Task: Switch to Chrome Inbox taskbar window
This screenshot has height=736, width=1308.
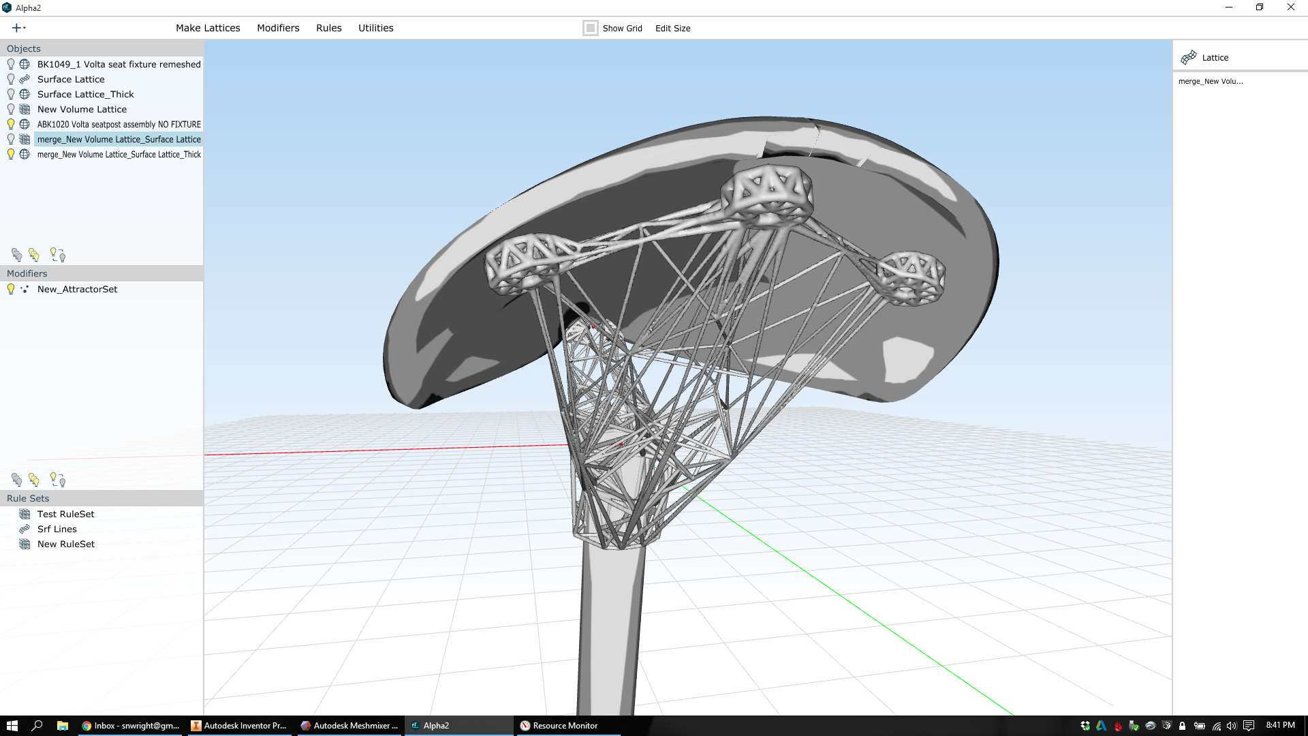Action: pyautogui.click(x=130, y=726)
